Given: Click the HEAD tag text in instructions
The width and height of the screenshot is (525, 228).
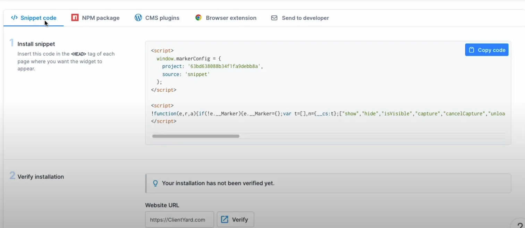Looking at the screenshot, I should pos(78,54).
